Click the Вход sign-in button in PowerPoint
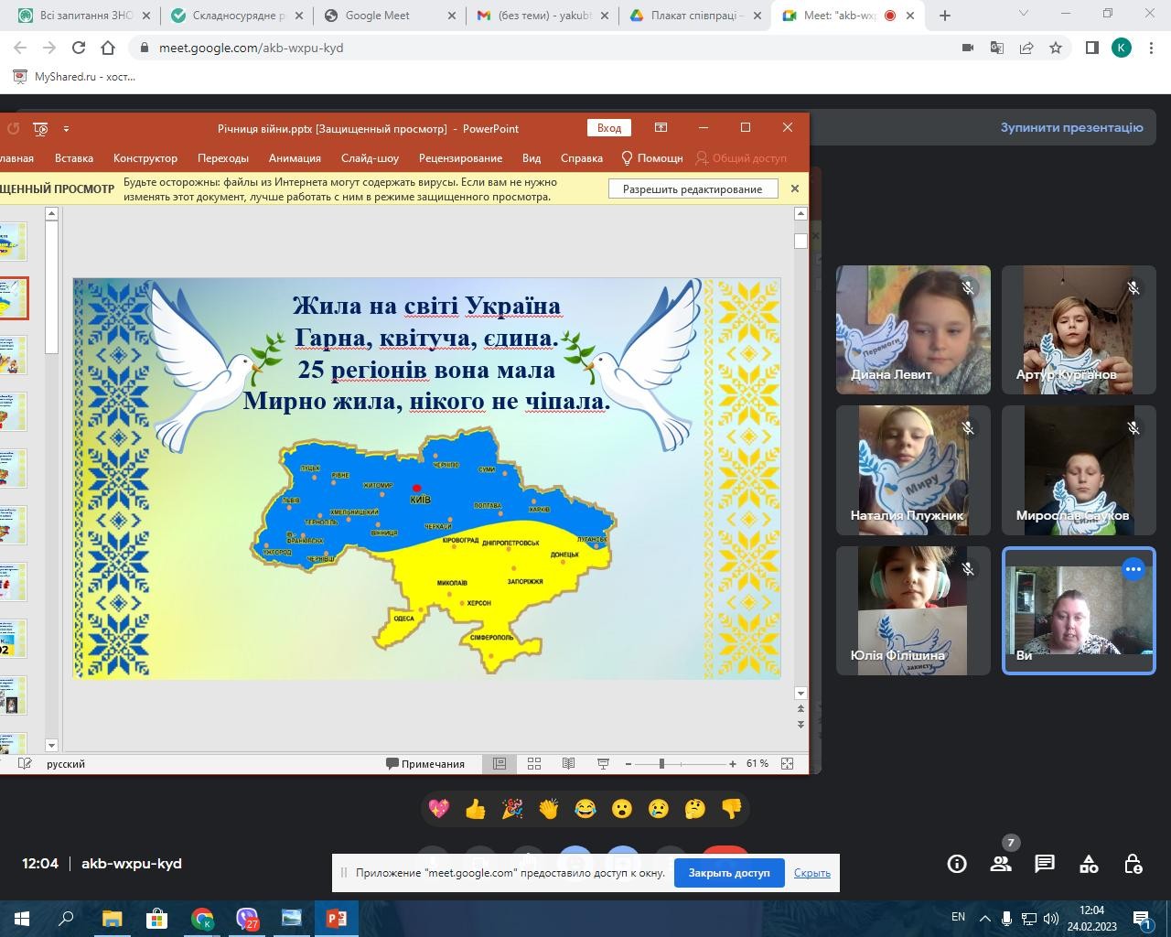The height and width of the screenshot is (937, 1171). point(609,128)
